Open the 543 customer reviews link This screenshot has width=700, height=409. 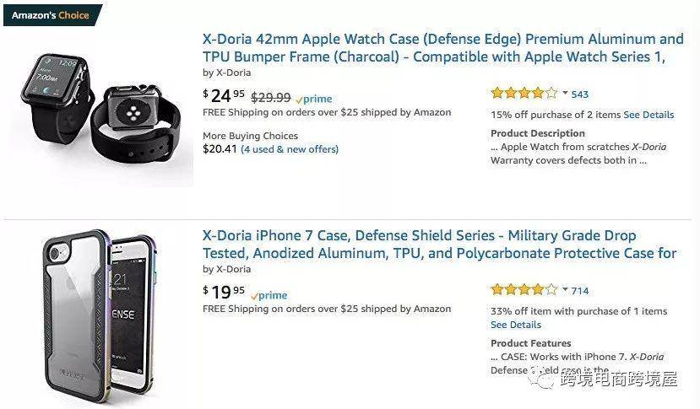[x=580, y=94]
